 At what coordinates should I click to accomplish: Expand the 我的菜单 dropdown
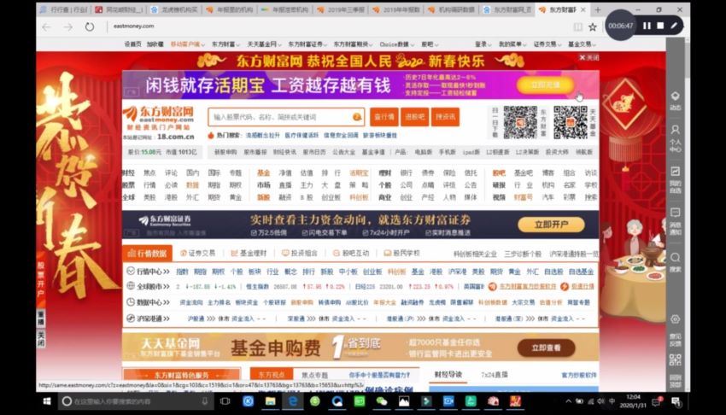(512, 44)
